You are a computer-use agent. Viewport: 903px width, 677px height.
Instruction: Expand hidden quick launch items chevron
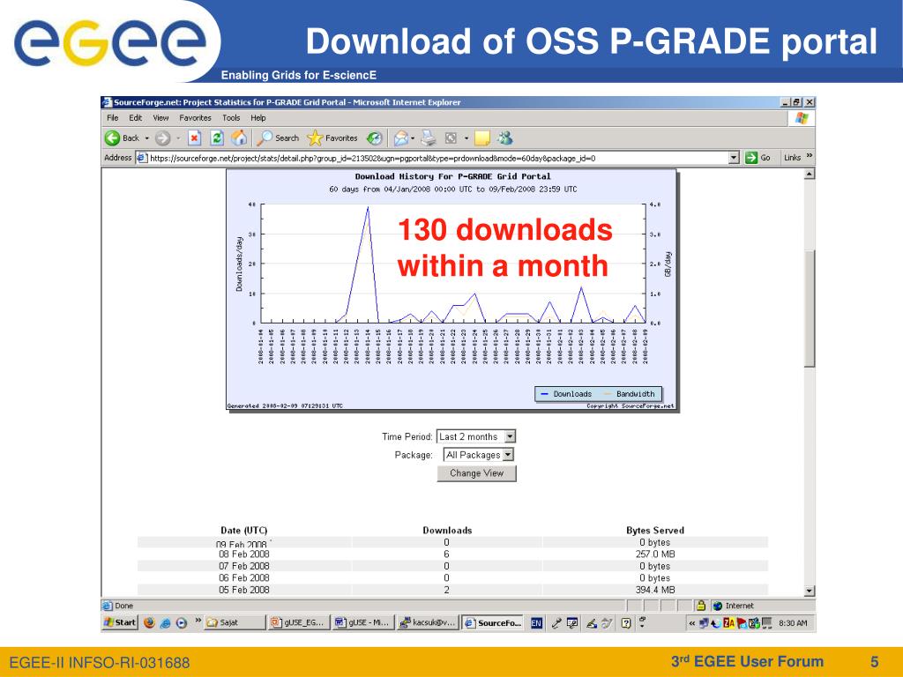[198, 621]
